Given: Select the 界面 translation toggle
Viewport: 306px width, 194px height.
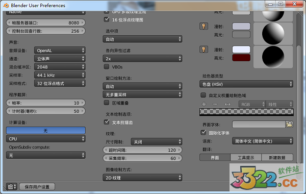Looking at the screenshot, I should (x=215, y=157).
